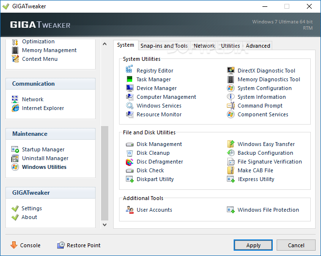
Task: Open the Optimization section in sidebar
Action: click(x=38, y=41)
